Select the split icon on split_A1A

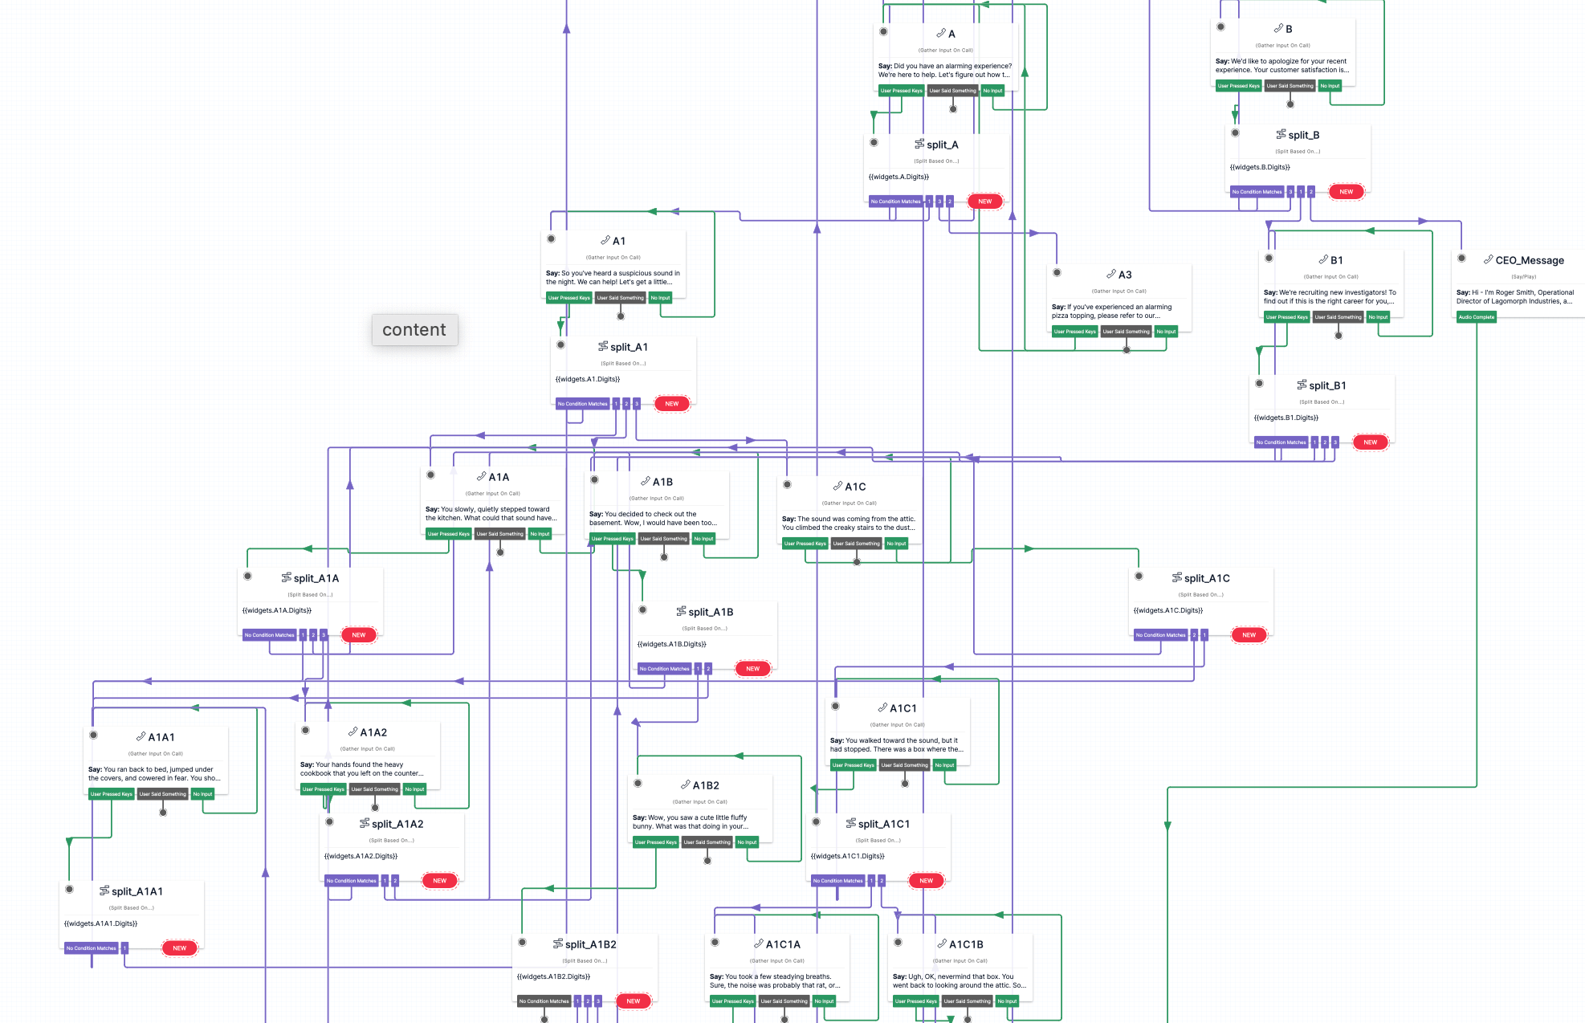pyautogui.click(x=287, y=577)
